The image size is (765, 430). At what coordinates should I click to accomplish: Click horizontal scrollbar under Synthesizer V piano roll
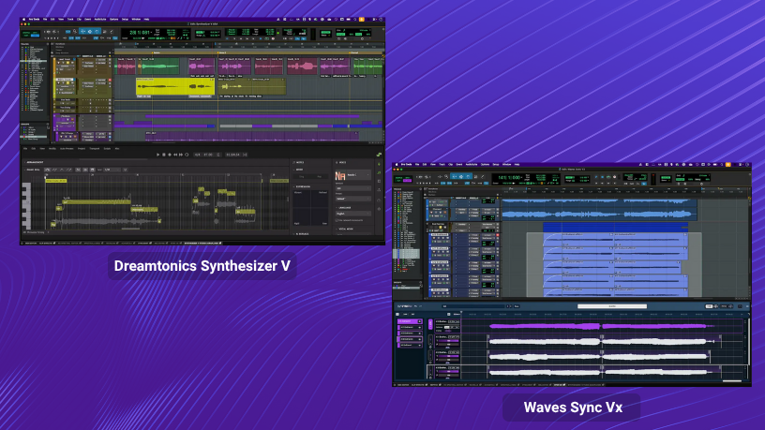(130, 229)
